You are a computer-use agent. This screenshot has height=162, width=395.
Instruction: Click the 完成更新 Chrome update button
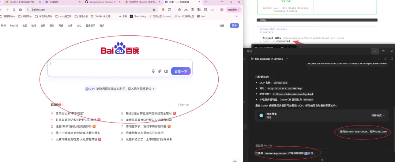(x=233, y=9)
